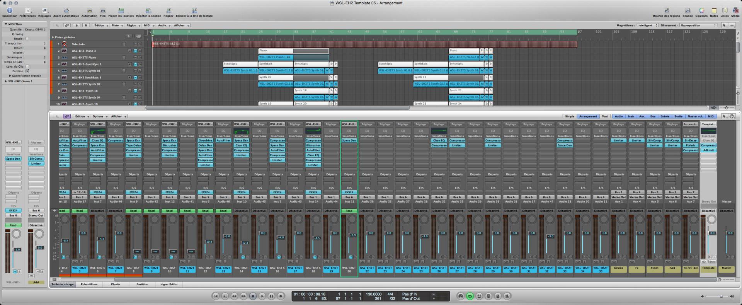Switch to the Échantillons tab
742x305 pixels.
pyautogui.click(x=89, y=284)
